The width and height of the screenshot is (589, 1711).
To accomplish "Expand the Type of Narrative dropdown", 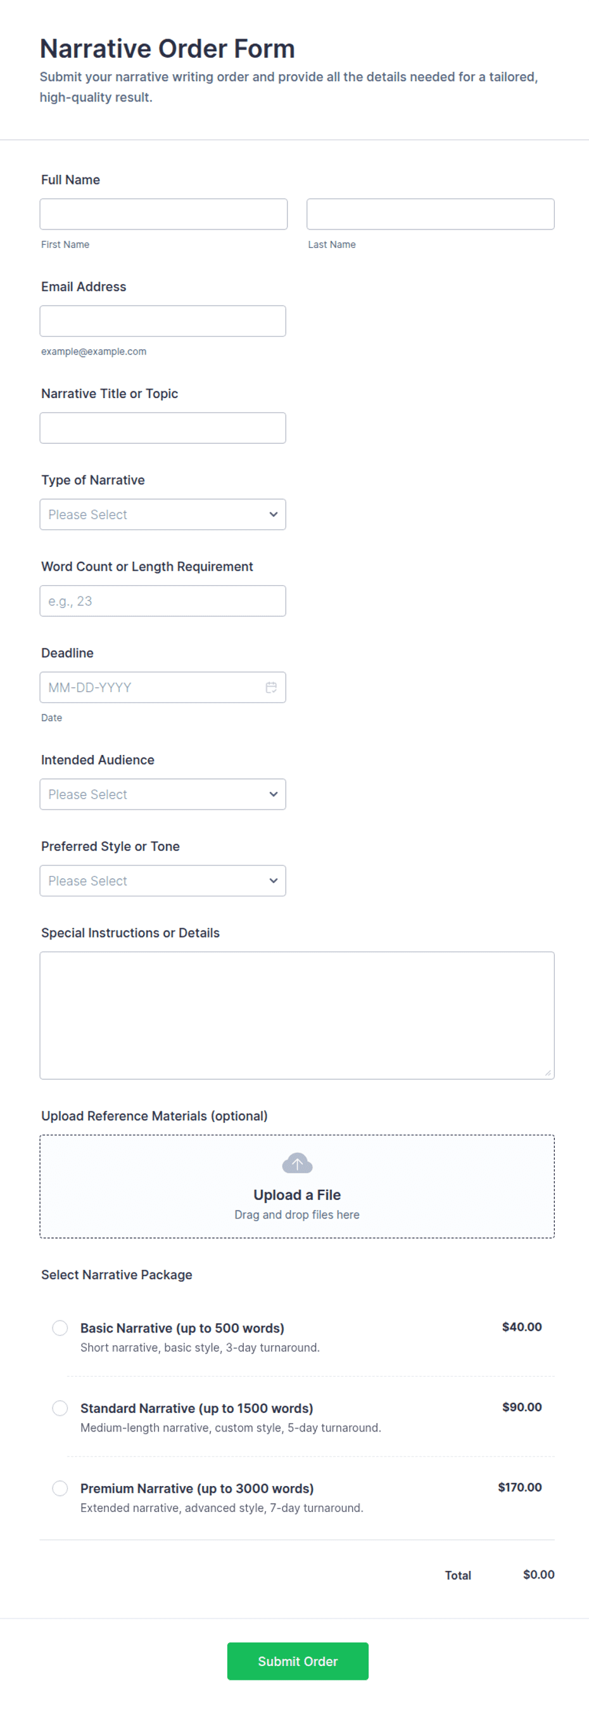I will coord(163,515).
